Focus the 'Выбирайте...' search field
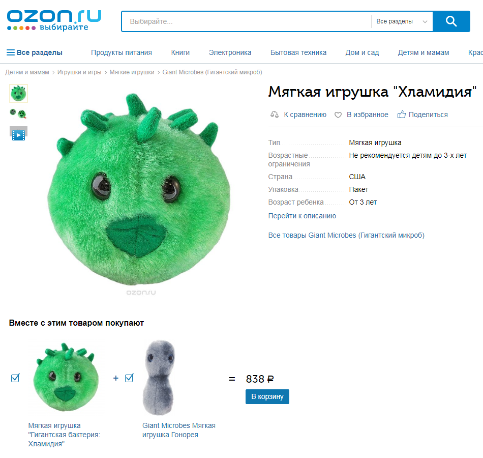 pos(247,21)
